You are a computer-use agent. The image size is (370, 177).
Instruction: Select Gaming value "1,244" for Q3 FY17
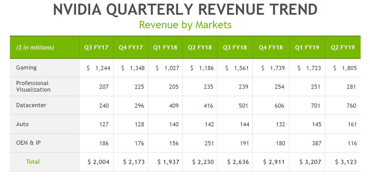pyautogui.click(x=103, y=68)
